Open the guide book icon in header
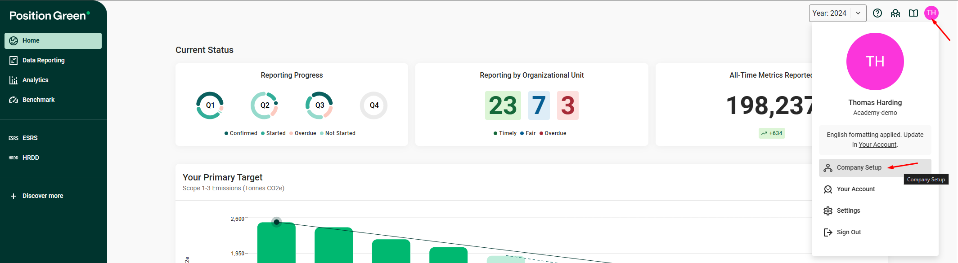Image resolution: width=958 pixels, height=263 pixels. pyautogui.click(x=913, y=13)
